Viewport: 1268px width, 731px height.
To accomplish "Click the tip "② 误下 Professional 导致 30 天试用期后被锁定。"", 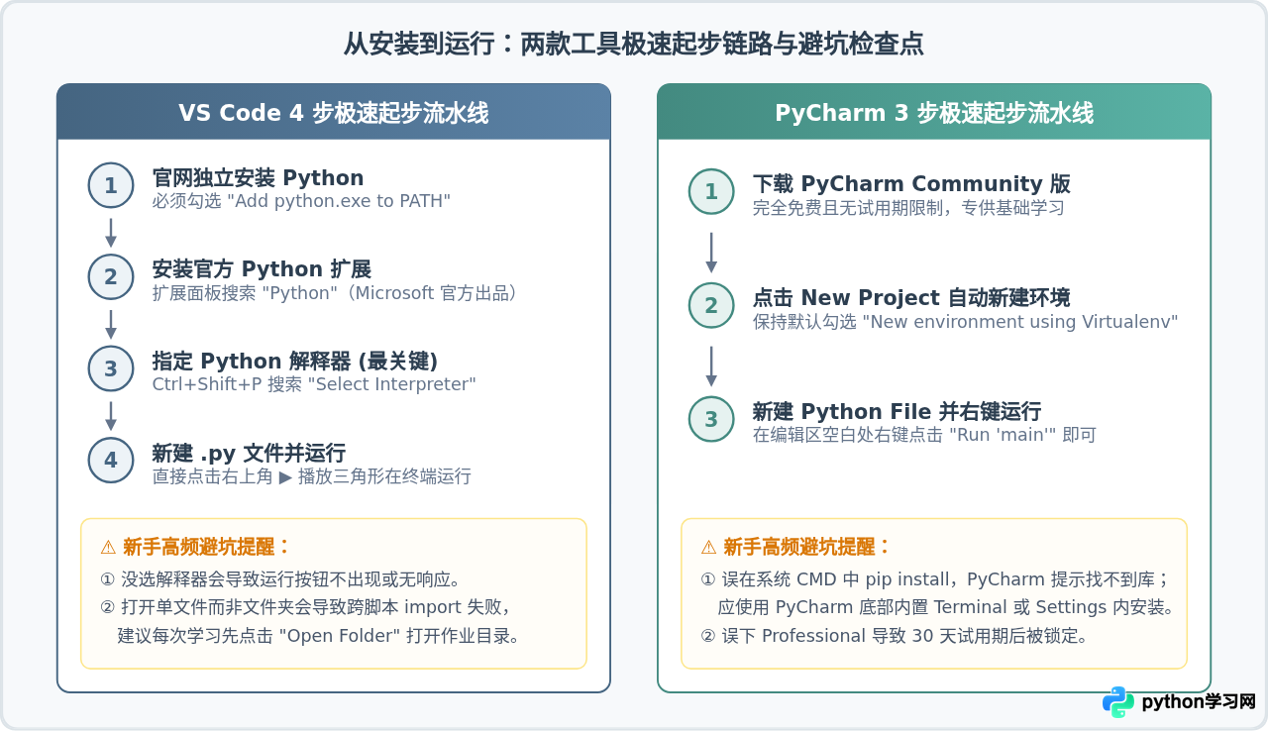I will [895, 635].
